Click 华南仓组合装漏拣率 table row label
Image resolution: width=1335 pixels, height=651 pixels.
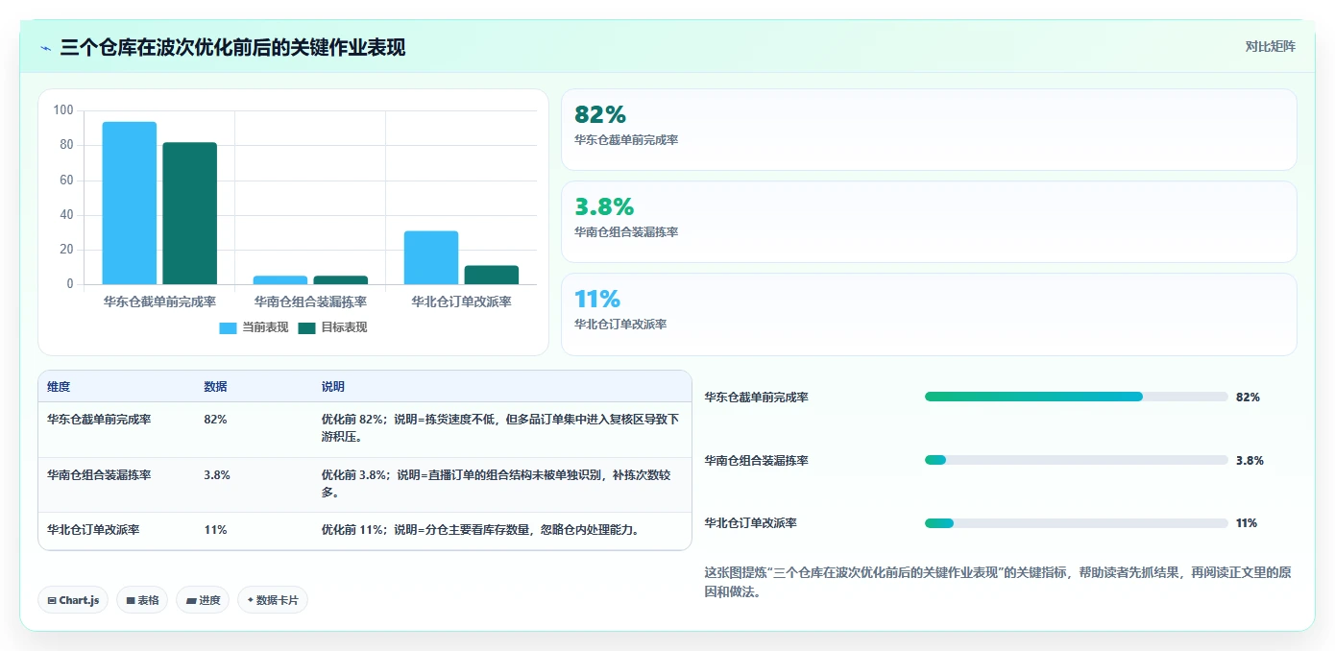coord(100,474)
